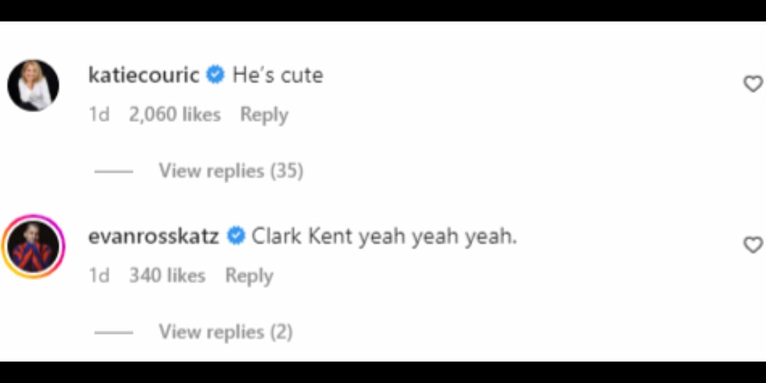Open evanrosskatz's story ring avatar

(33, 246)
